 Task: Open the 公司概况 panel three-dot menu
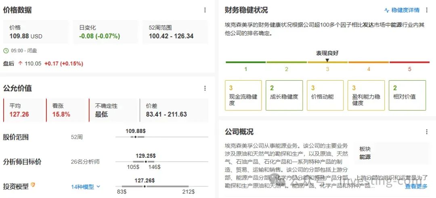point(427,132)
